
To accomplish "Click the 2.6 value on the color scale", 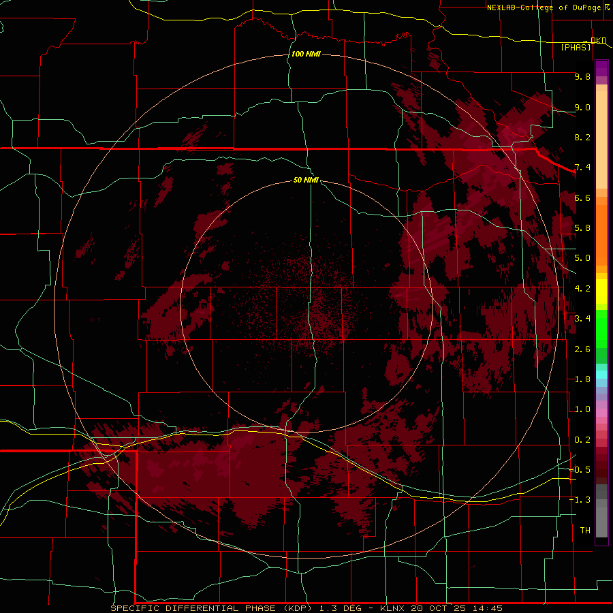I will pyautogui.click(x=582, y=349).
